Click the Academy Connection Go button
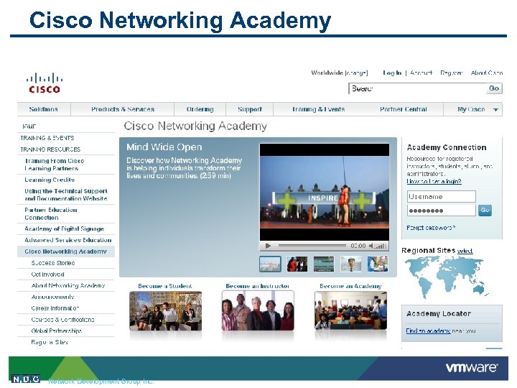 click(485, 210)
